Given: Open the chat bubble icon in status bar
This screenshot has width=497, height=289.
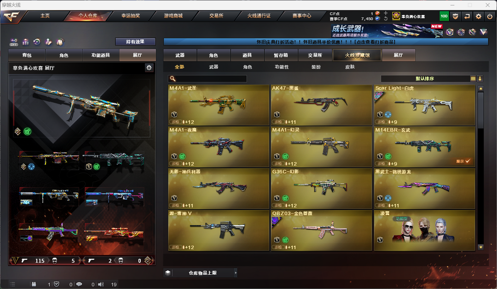Looking at the screenshot, I should [79, 284].
